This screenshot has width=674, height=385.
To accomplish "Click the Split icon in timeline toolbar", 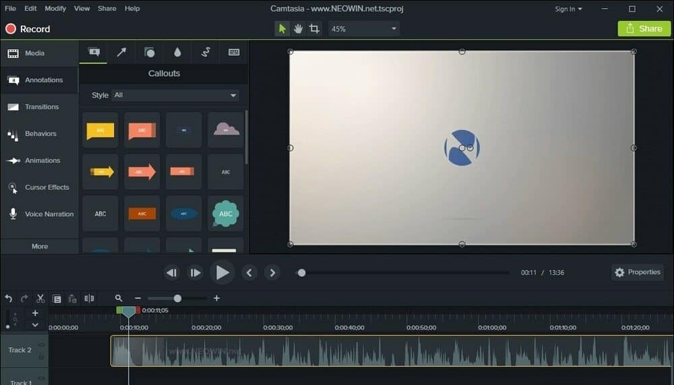I will pos(89,298).
